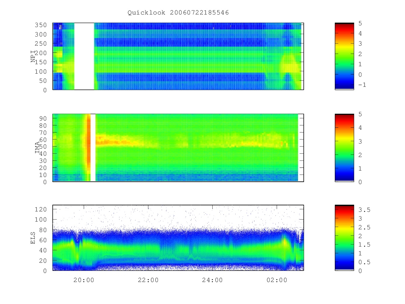This screenshot has width=405, height=304.
Task: Click the IMA colorbar scale
Action: 344,148
